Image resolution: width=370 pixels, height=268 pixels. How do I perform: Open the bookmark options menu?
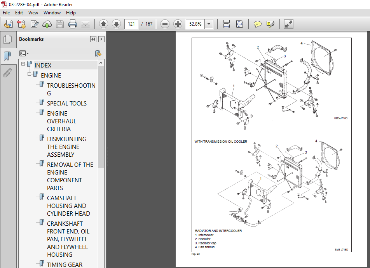pos(24,54)
